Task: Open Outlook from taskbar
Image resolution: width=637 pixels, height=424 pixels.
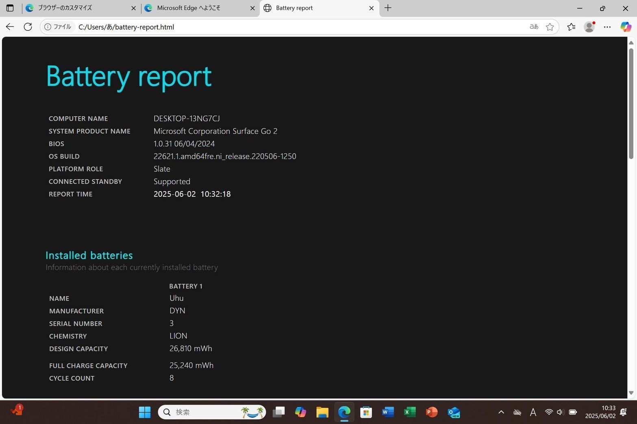Action: pyautogui.click(x=454, y=412)
